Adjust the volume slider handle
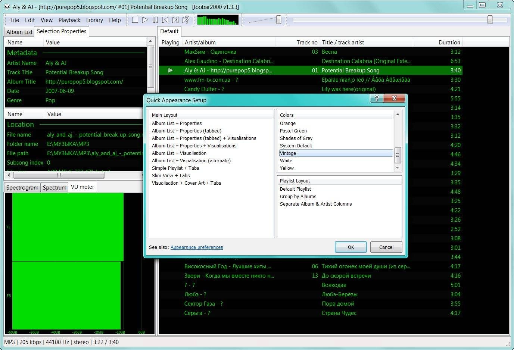The height and width of the screenshot is (350, 514). (278, 20)
